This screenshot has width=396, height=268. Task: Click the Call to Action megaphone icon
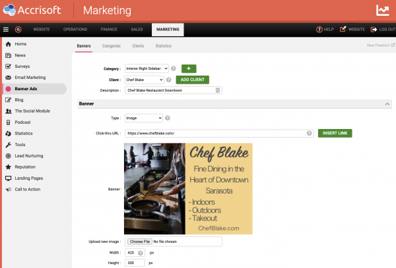click(9, 190)
